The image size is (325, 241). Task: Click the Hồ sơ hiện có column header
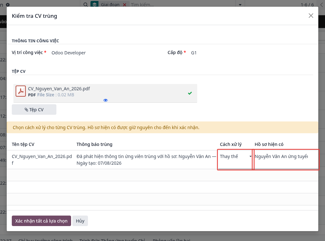269,144
